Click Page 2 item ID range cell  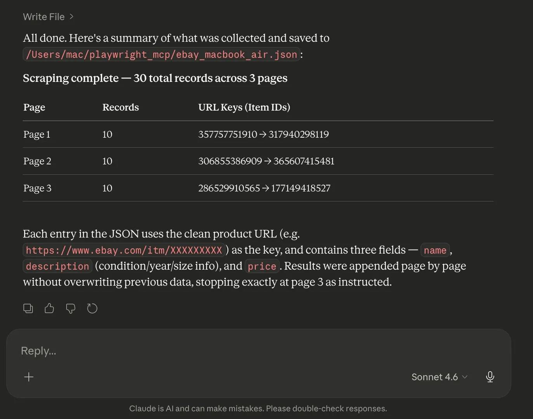point(266,161)
